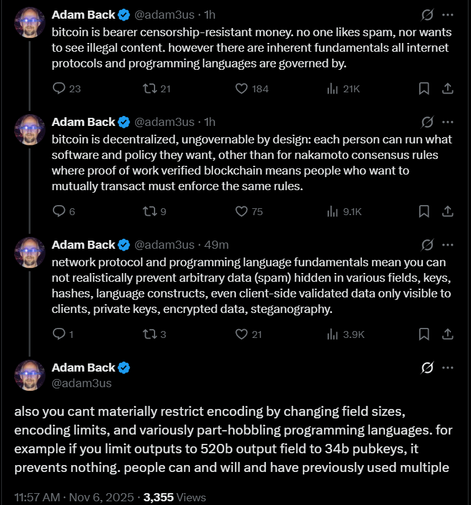Like the tweet with 21 likes
Viewport: 471px width, 505px height.
[x=242, y=334]
